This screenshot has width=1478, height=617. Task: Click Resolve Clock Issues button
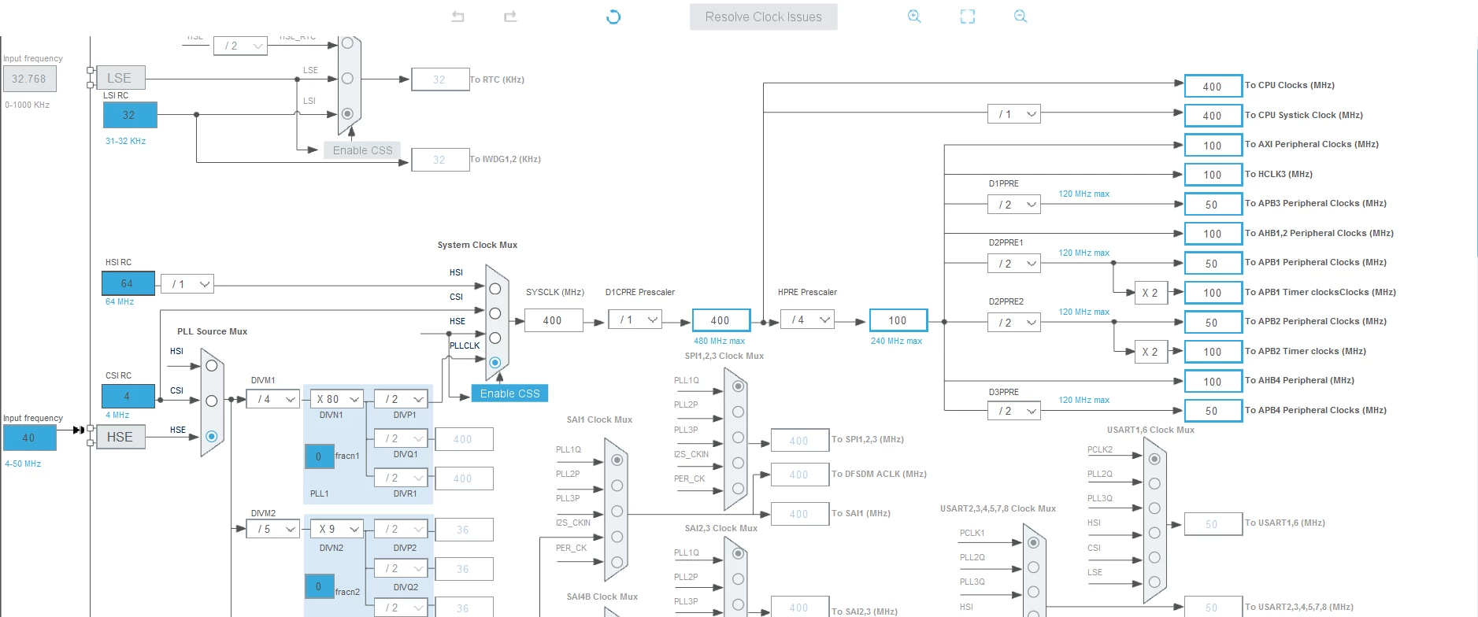point(763,17)
